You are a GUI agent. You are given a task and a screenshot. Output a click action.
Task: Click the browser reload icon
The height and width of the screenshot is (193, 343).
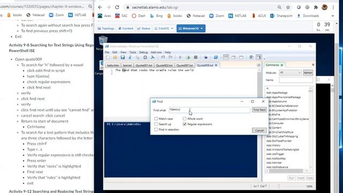point(117,7)
